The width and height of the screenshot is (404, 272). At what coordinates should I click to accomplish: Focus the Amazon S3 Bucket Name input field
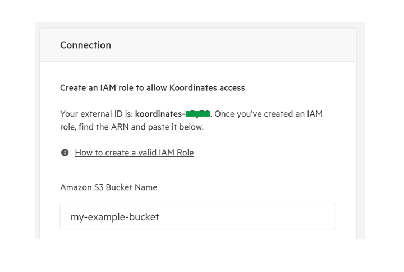[x=198, y=216]
